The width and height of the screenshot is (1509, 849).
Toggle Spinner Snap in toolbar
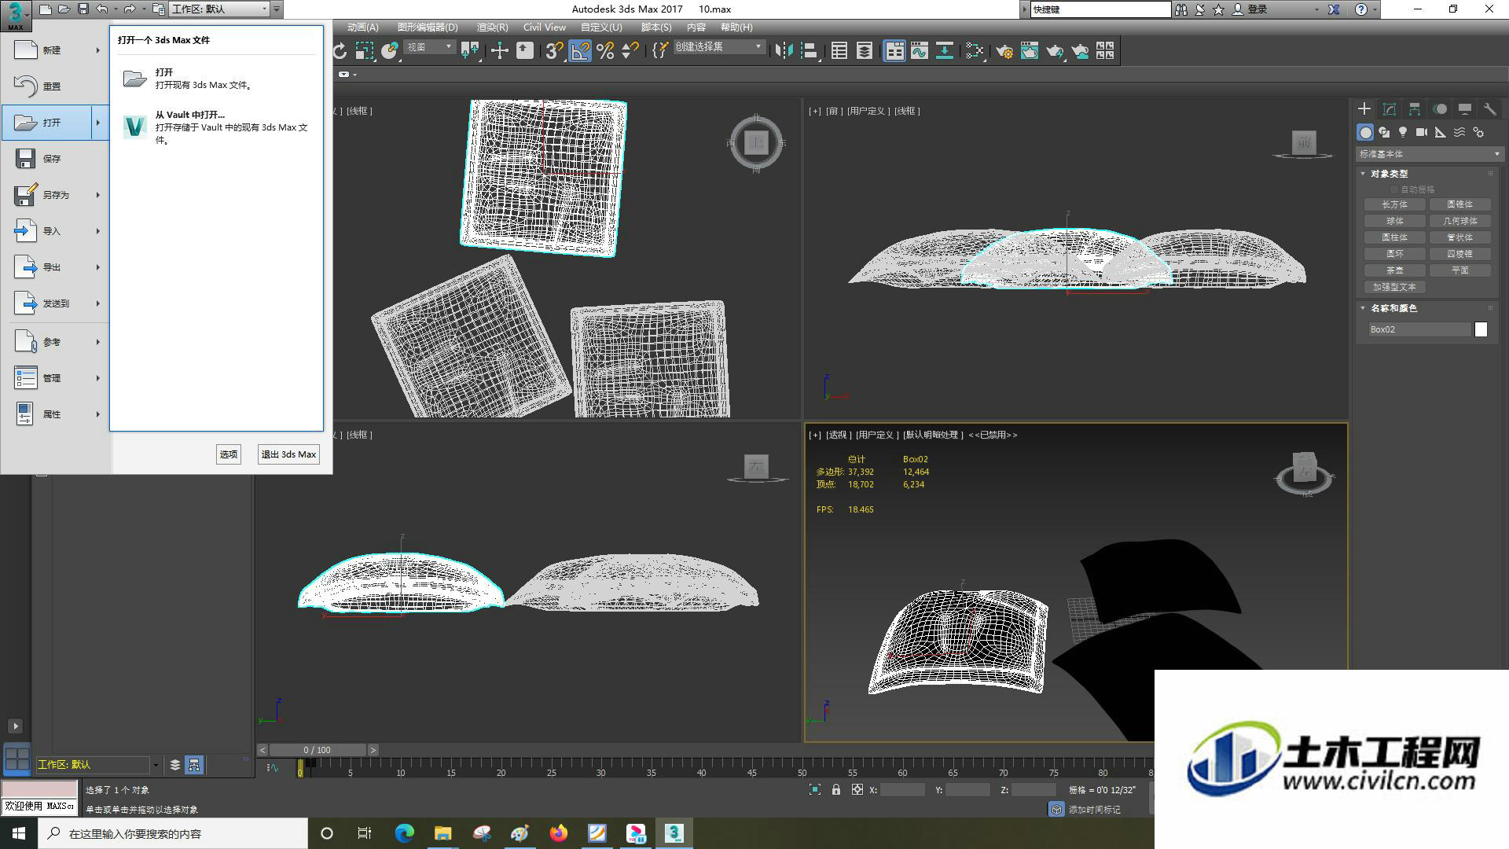[630, 51]
